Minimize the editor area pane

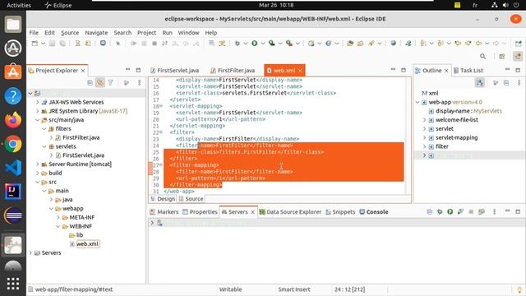coord(393,70)
